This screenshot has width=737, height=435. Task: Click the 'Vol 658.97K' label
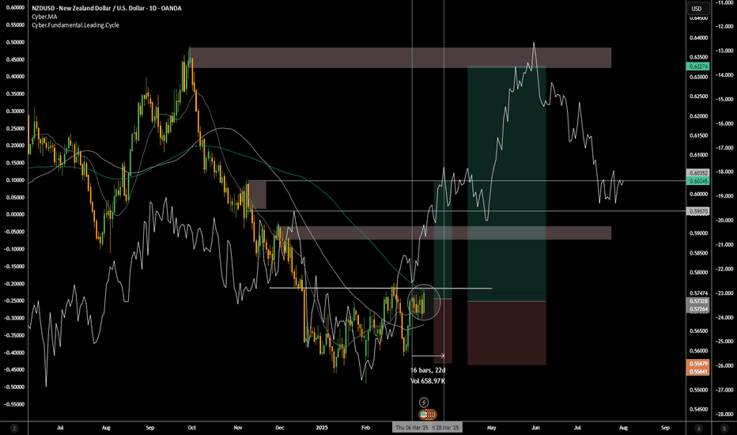pos(428,381)
